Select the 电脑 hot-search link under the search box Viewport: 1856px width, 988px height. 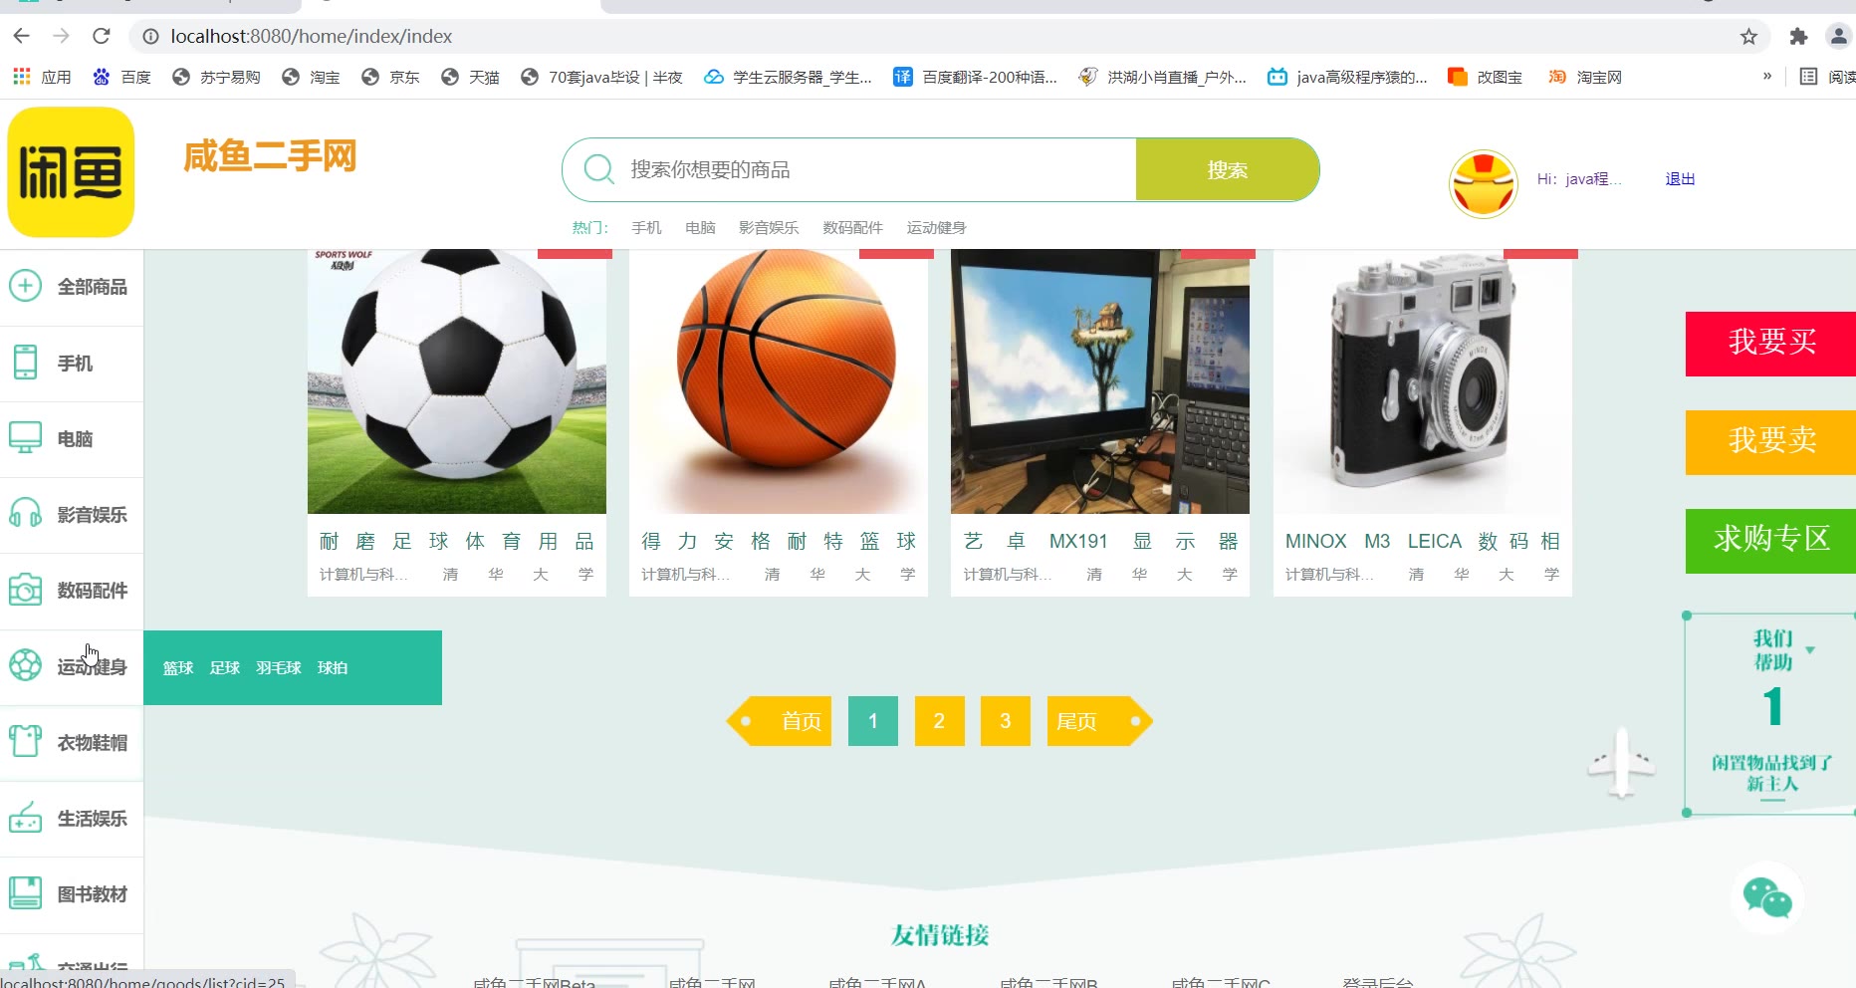(700, 228)
